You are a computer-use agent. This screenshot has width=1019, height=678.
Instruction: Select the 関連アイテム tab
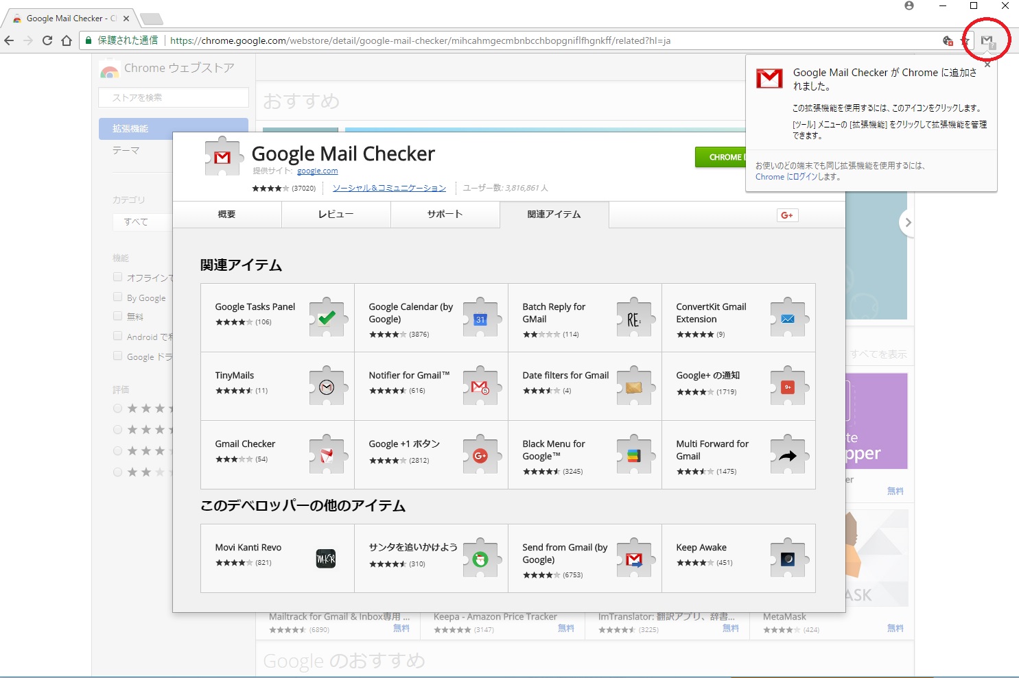click(x=554, y=215)
